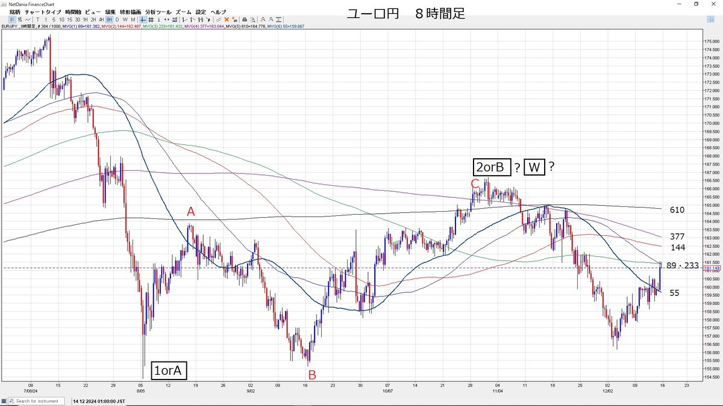Restore down the NetDania window
The height and width of the screenshot is (406, 723).
tap(696, 4)
